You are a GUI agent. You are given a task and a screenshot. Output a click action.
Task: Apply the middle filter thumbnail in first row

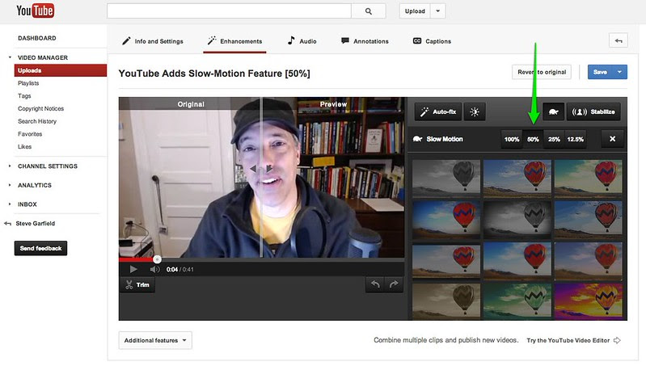coord(517,178)
